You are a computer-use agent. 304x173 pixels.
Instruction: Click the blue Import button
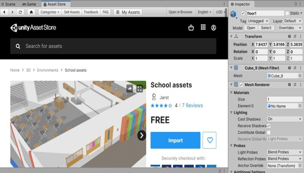(175, 140)
